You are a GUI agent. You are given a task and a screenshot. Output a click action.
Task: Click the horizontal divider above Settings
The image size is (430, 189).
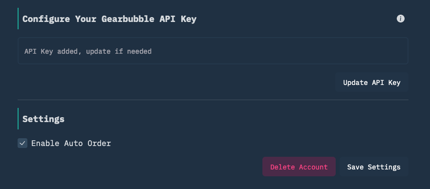pos(213,100)
